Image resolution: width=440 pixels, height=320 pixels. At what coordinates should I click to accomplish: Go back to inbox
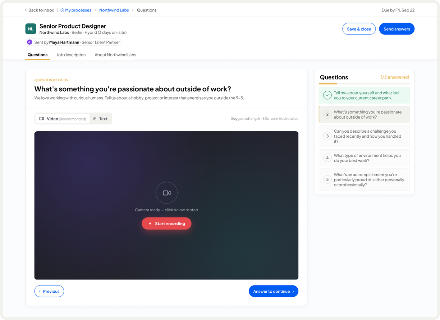pos(39,10)
